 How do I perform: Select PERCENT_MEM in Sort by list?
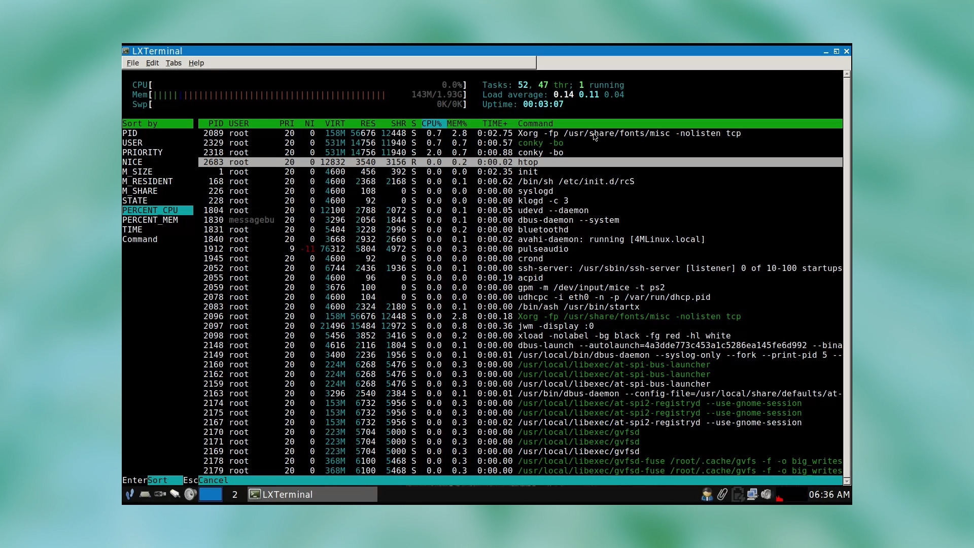pyautogui.click(x=150, y=220)
